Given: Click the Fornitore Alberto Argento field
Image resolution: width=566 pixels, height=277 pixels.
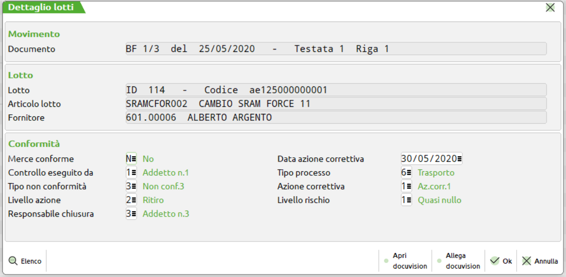Looking at the screenshot, I should pos(335,117).
